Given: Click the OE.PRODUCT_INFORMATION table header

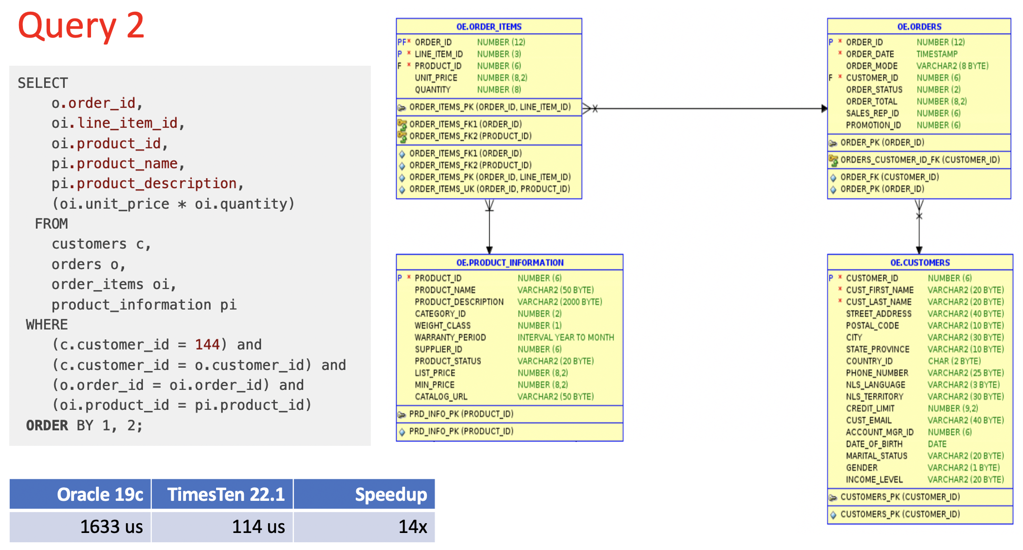Looking at the screenshot, I should pyautogui.click(x=510, y=263).
